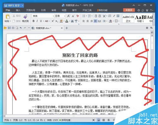Open text highlight color tool

(61, 21)
